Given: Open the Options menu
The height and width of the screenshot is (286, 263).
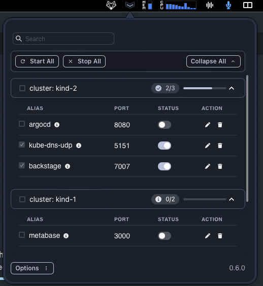Looking at the screenshot, I should pos(32,268).
